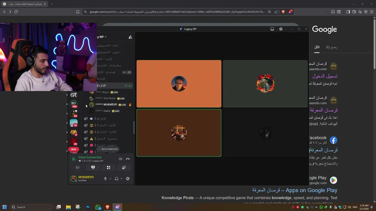The width and height of the screenshot is (376, 211).
Task: Open the Discord inbox icon
Action: tap(272, 29)
